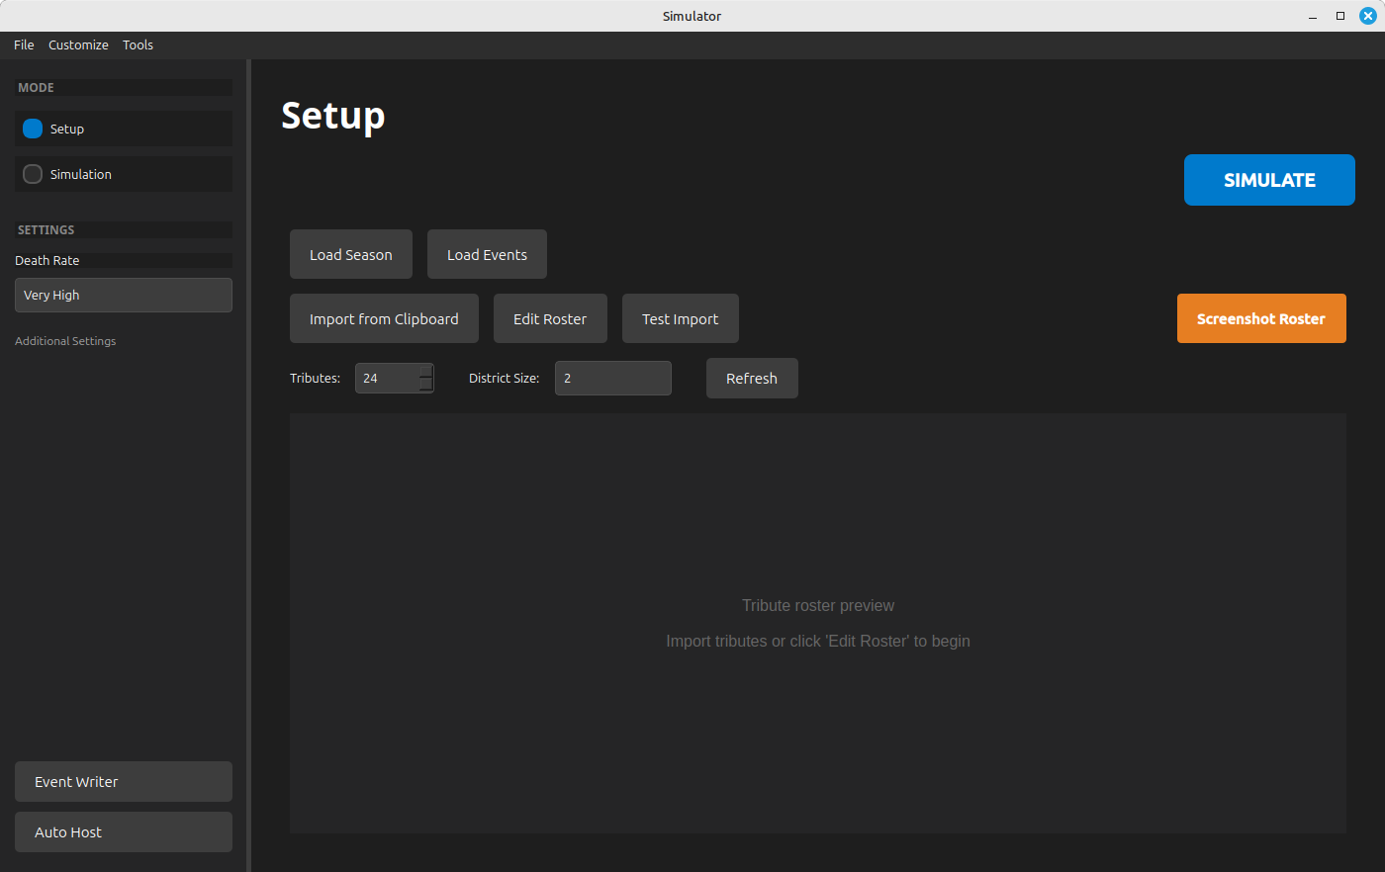Select the Setup mode radio button
This screenshot has width=1385, height=872.
pos(33,130)
